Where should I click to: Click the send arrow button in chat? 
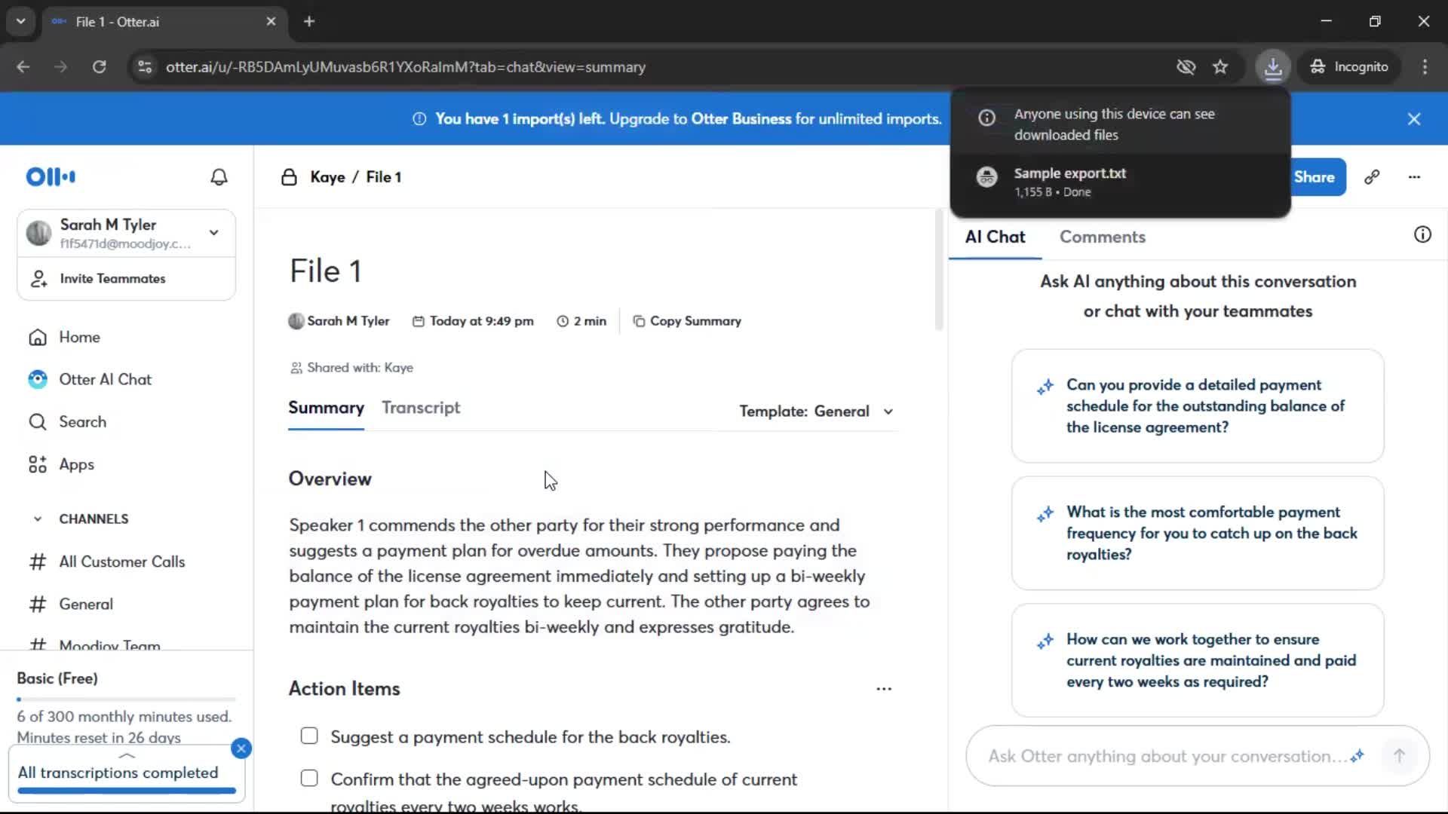1399,756
